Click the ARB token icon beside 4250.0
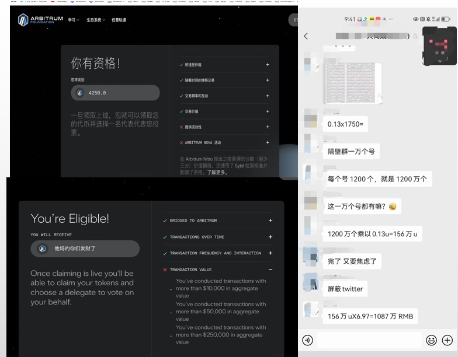This screenshot has width=458, height=357. click(x=79, y=93)
